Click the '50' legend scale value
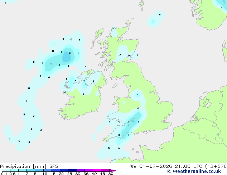The image size is (227, 175). (x=111, y=174)
